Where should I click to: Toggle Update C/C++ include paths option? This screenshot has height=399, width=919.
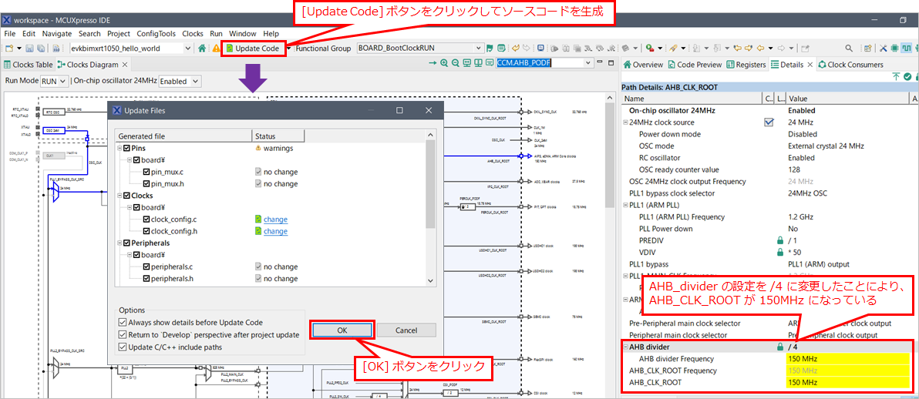coord(122,347)
